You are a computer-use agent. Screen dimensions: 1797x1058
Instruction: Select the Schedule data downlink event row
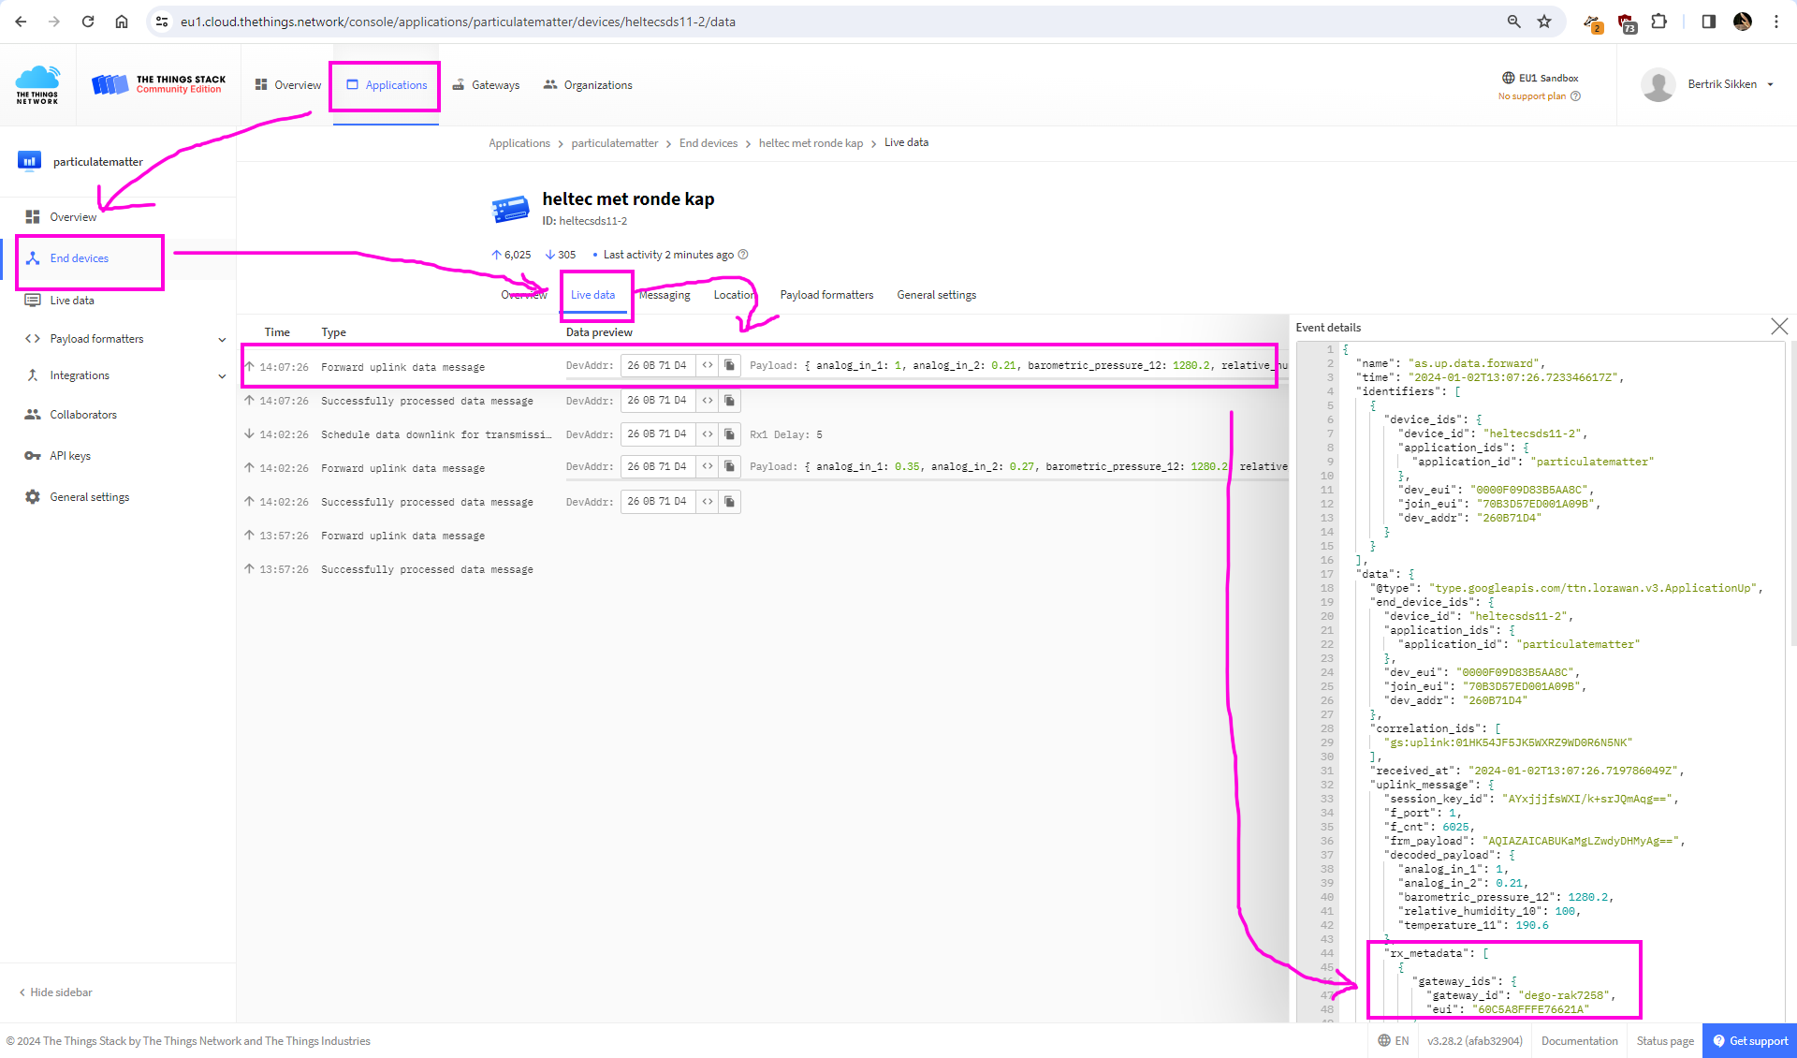[764, 434]
